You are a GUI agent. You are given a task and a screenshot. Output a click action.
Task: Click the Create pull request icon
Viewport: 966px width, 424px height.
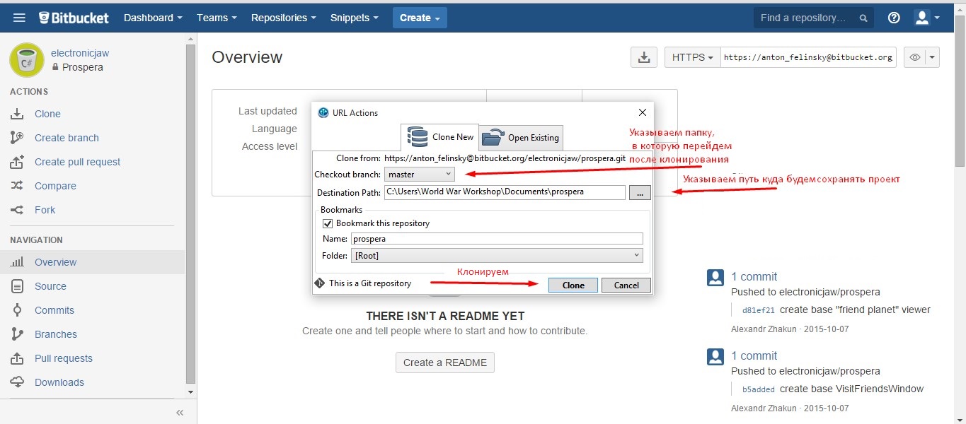click(17, 162)
